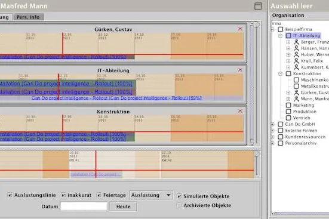Select Krull, Felix in organisation tree
The width and height of the screenshot is (329, 219).
click(312, 61)
